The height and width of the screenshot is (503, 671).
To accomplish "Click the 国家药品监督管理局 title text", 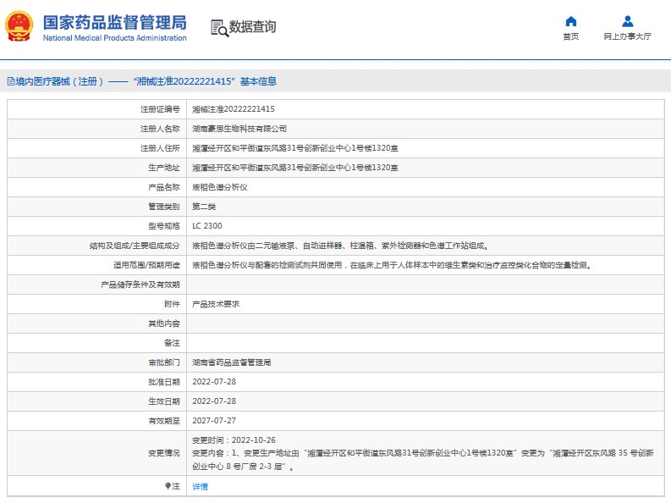I will point(115,23).
